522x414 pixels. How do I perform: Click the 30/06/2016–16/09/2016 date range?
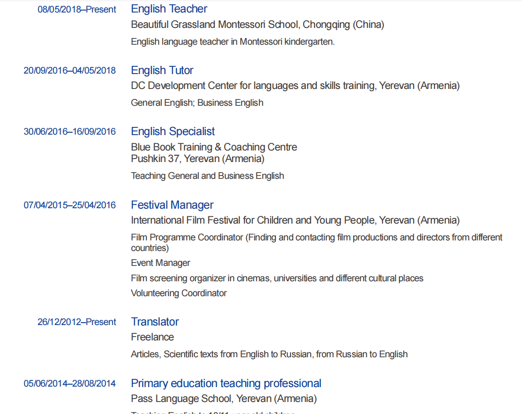coord(70,132)
